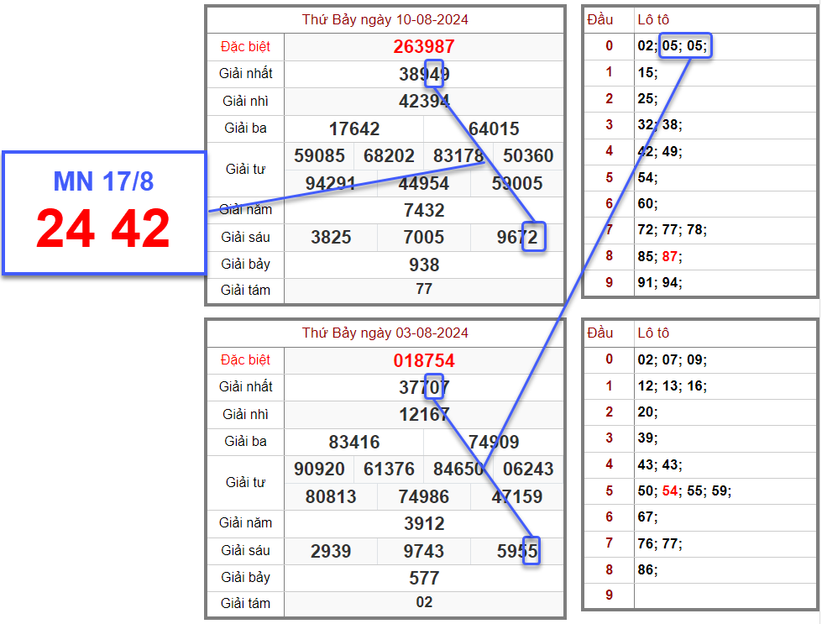Click the sixth prize number 5955
Image resolution: width=822 pixels, height=624 pixels.
tap(517, 551)
